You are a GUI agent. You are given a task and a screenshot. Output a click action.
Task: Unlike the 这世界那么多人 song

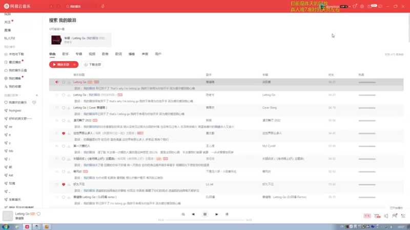tap(64, 133)
